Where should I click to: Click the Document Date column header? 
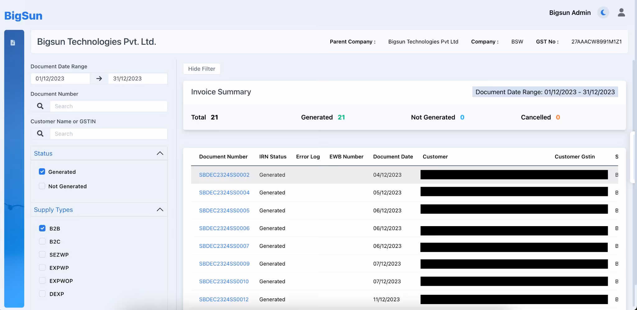click(x=393, y=157)
